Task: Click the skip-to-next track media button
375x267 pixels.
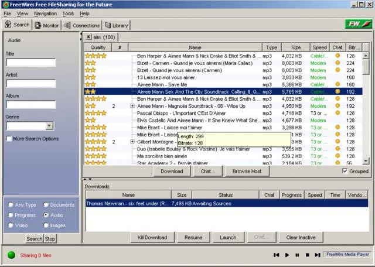Action: [318, 255]
